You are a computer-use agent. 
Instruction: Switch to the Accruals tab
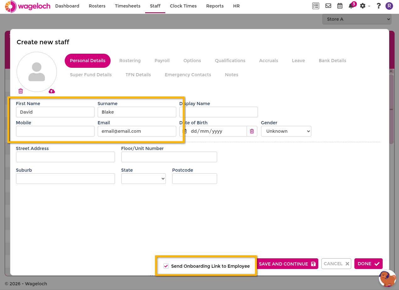[269, 61]
